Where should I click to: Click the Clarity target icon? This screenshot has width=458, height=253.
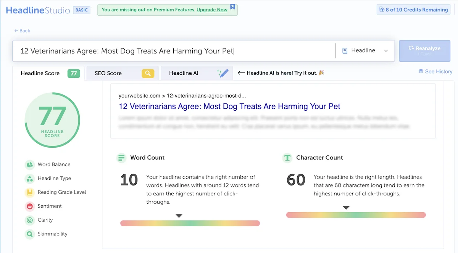tap(29, 220)
